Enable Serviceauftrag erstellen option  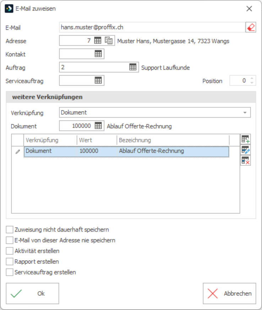click(x=10, y=272)
